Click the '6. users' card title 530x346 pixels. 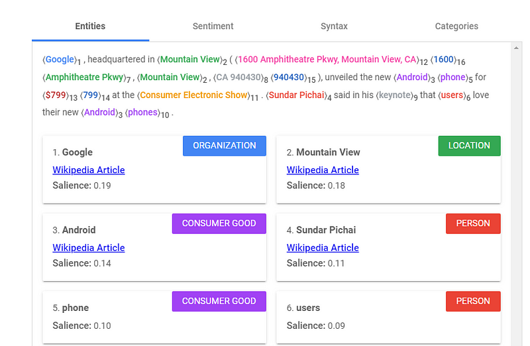tap(303, 308)
